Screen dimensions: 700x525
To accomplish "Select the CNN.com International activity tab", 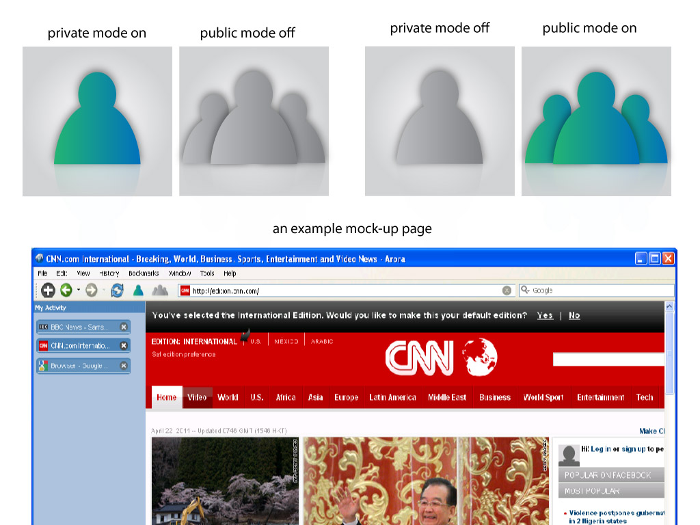I will coord(79,346).
